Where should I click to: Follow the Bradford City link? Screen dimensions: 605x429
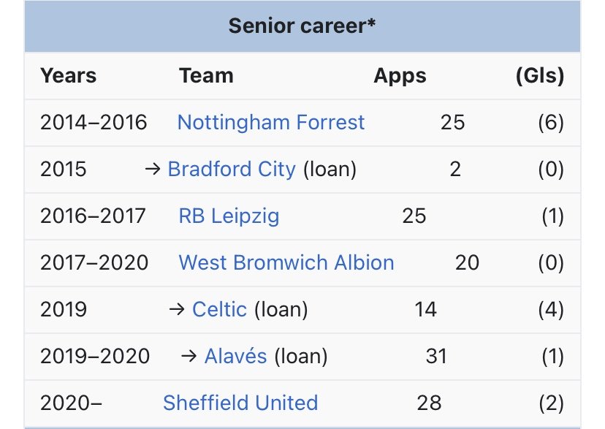[232, 169]
